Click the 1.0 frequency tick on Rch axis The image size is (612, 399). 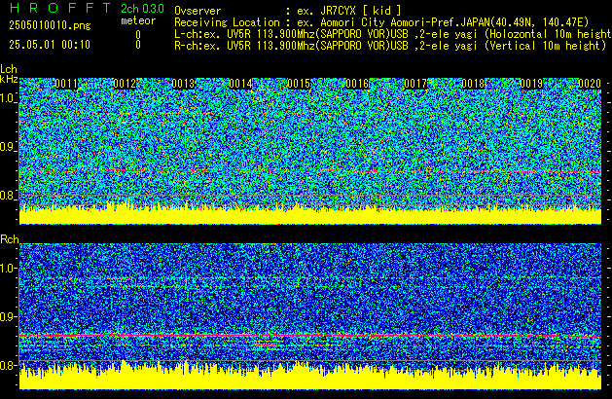[8, 269]
